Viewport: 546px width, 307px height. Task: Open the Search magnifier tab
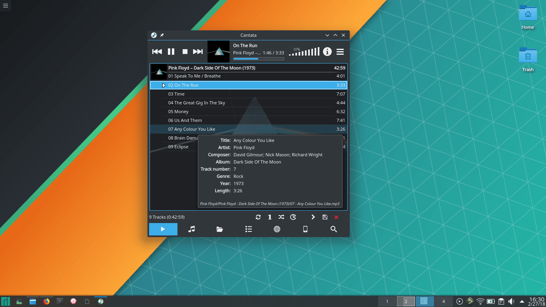point(334,229)
